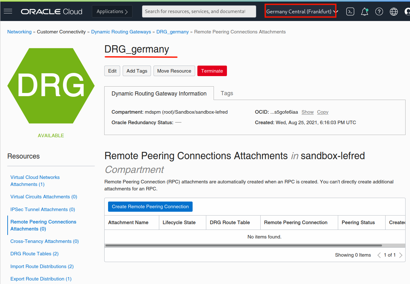
Task: Open Export Route Distribution (1)
Action: click(41, 279)
